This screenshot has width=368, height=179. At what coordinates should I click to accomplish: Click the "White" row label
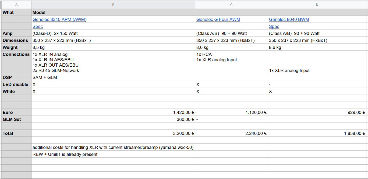coord(16,91)
